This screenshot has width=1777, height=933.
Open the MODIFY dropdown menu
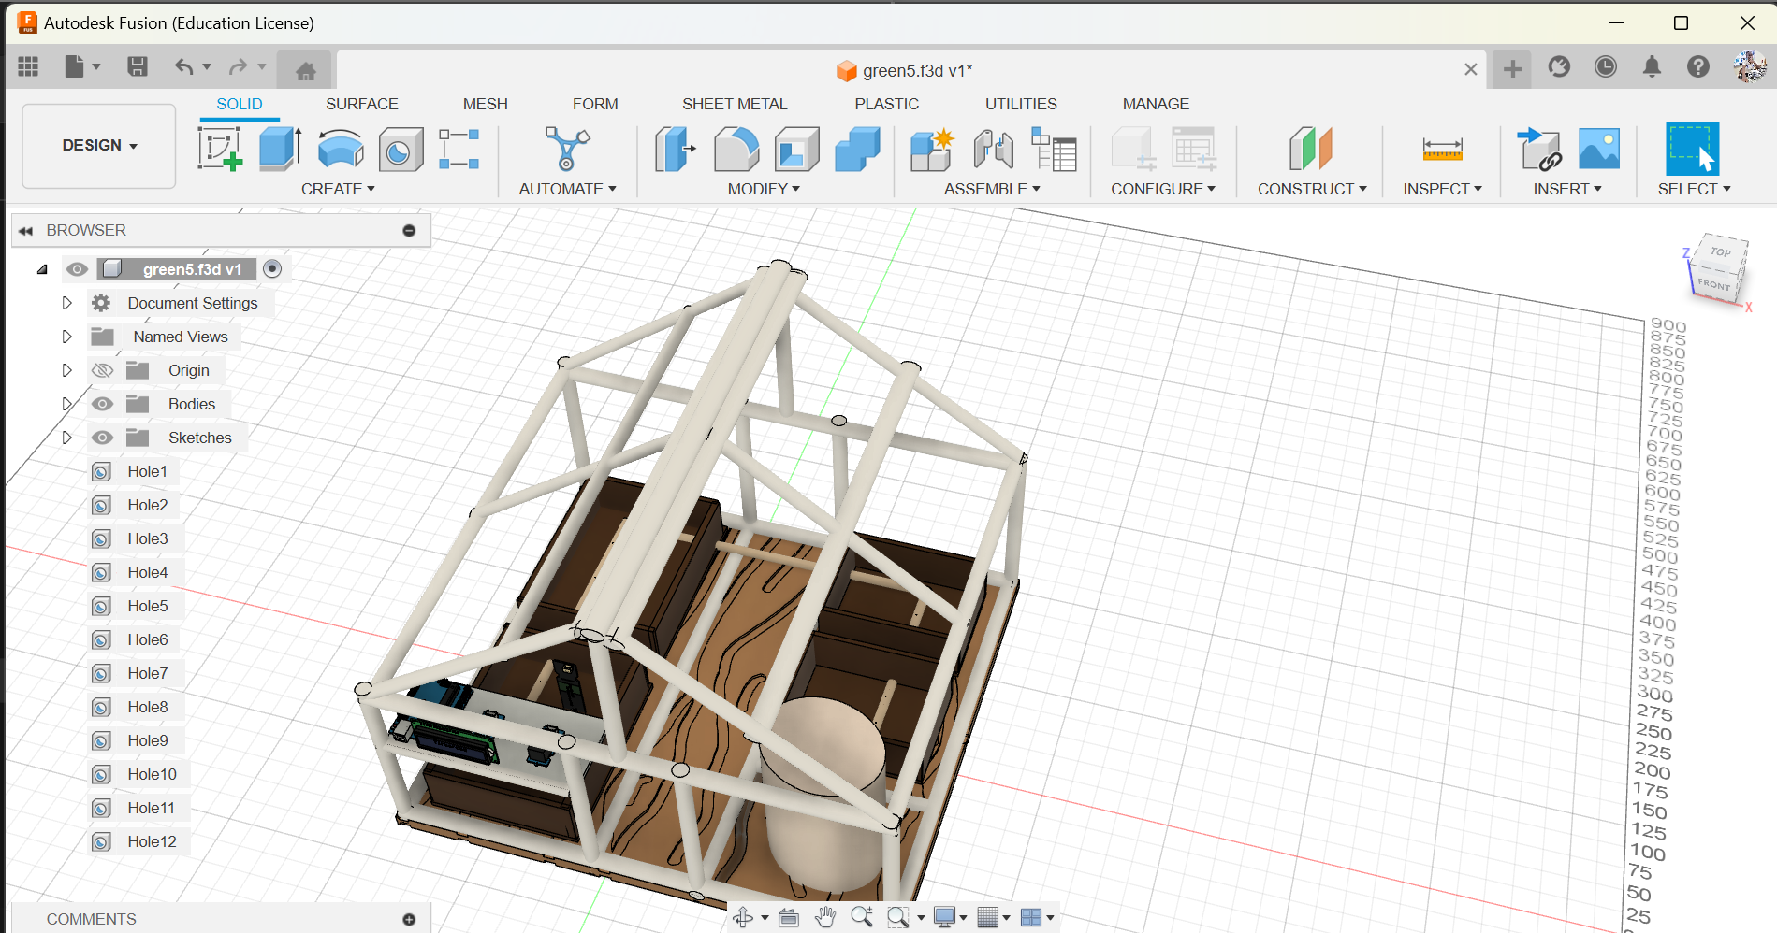pyautogui.click(x=764, y=189)
